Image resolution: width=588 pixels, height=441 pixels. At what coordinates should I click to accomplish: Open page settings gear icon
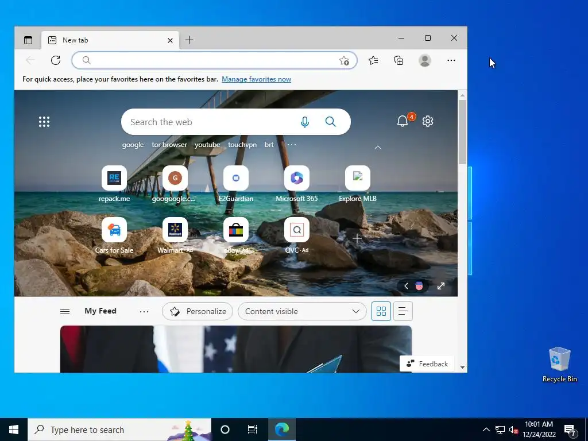click(427, 121)
